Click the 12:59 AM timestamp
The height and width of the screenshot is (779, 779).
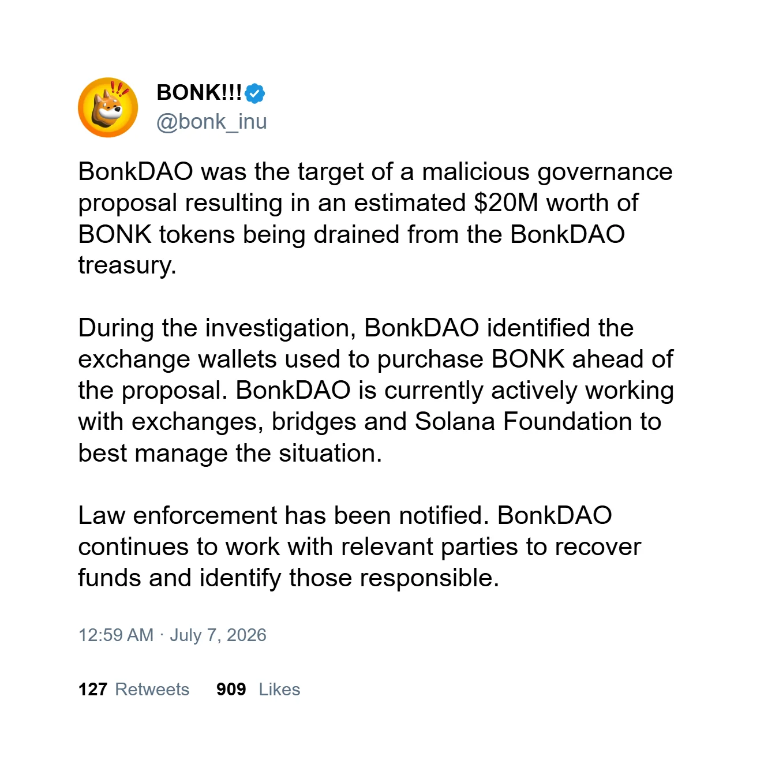(116, 635)
